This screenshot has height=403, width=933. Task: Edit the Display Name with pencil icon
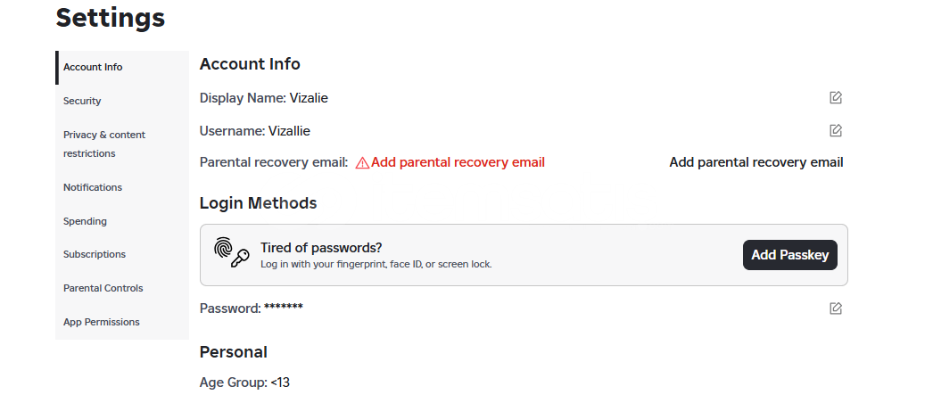[836, 97]
